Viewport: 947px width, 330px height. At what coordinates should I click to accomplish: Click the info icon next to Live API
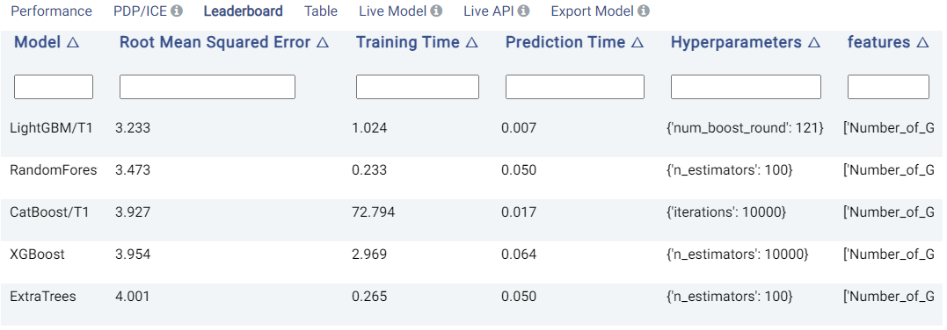[524, 11]
